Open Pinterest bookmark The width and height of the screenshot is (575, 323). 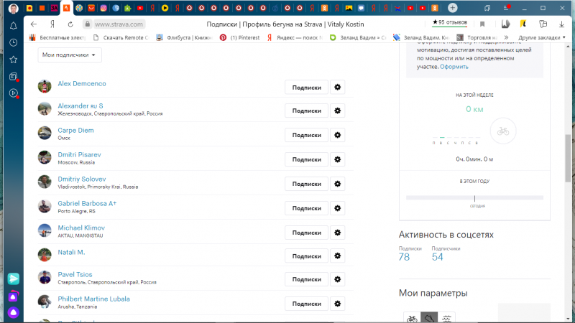[x=240, y=37]
